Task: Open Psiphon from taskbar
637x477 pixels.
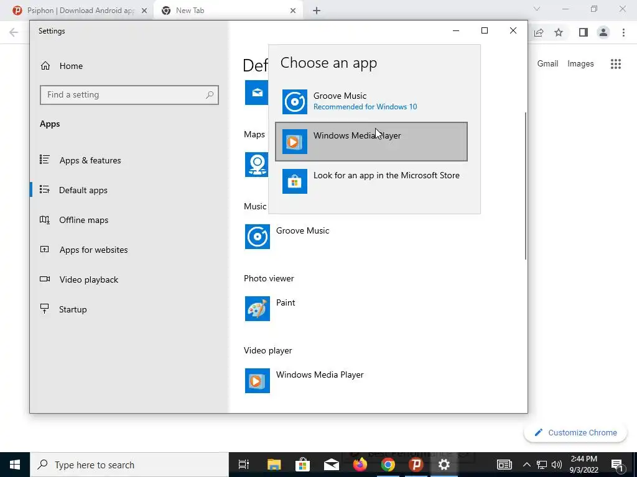Action: (x=416, y=465)
